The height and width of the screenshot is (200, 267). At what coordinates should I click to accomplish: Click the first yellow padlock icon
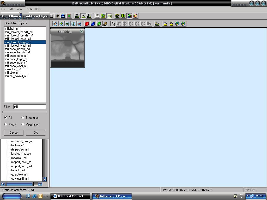coord(165,24)
